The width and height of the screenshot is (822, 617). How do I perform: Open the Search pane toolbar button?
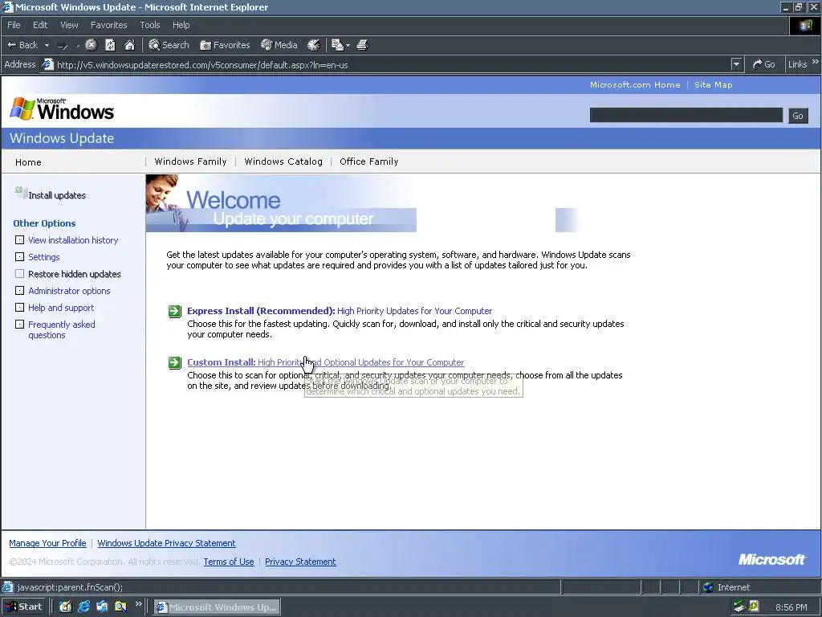coord(169,45)
